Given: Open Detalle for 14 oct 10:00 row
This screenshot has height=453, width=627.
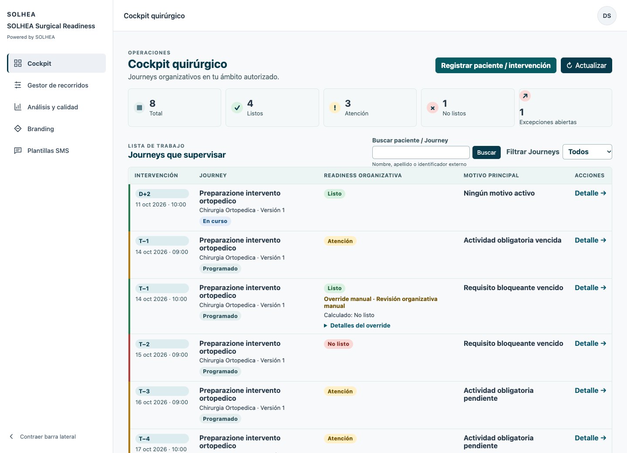Looking at the screenshot, I should tap(590, 287).
